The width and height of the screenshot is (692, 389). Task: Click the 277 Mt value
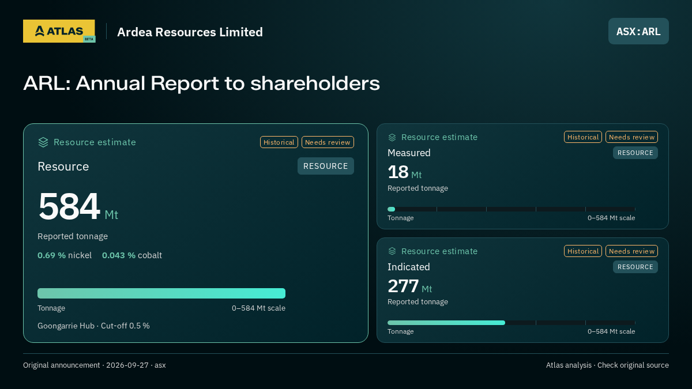(409, 286)
